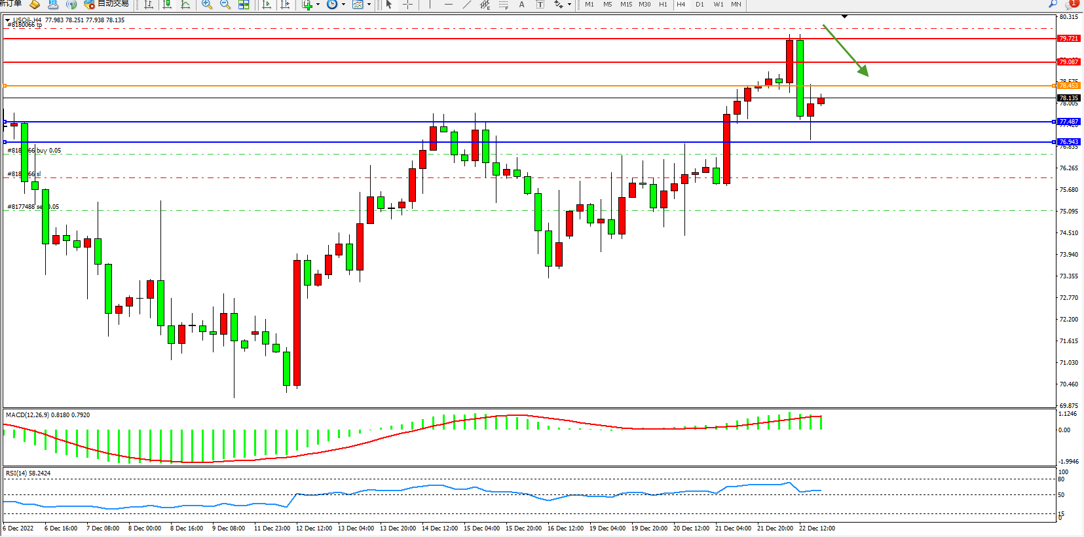
Task: Select the crosshair tool
Action: coord(407,5)
